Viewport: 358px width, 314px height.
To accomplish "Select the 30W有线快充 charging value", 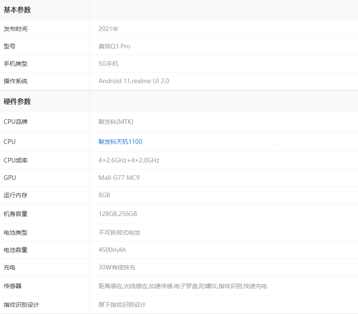I will (x=117, y=267).
